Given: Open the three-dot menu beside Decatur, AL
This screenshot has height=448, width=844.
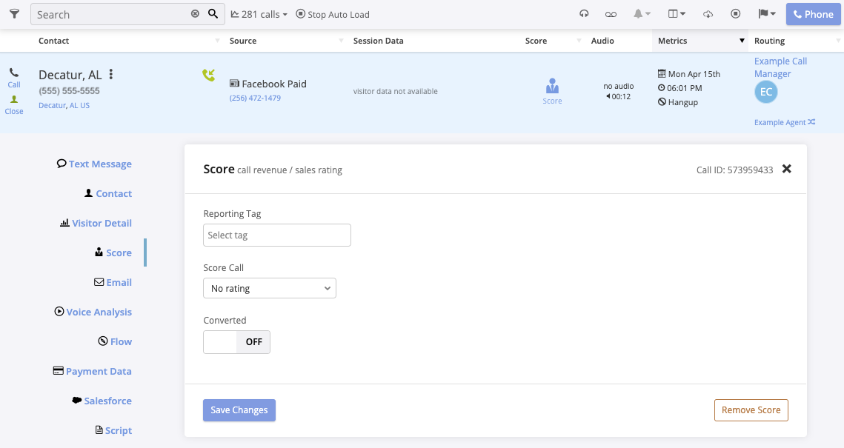Looking at the screenshot, I should click(x=111, y=74).
